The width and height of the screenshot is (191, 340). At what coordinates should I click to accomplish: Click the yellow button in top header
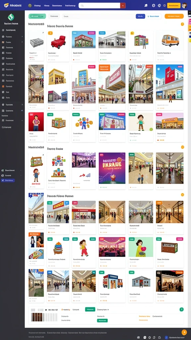click(x=174, y=5)
